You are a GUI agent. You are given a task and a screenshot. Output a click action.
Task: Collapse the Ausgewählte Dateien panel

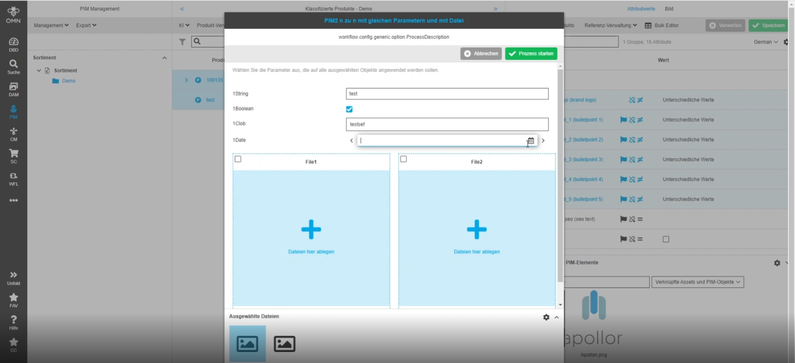pyautogui.click(x=556, y=317)
